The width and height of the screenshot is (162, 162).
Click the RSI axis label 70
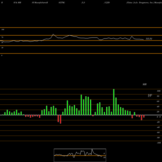[x=2, y=37]
